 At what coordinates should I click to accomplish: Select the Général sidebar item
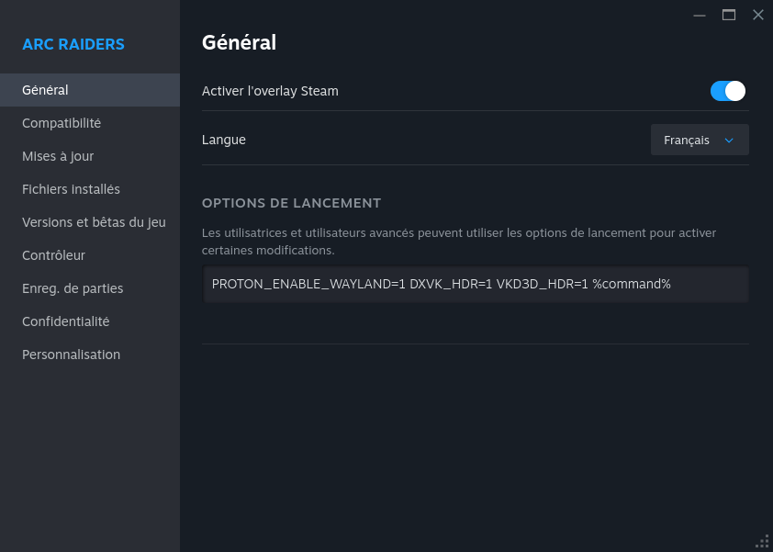pyautogui.click(x=90, y=90)
